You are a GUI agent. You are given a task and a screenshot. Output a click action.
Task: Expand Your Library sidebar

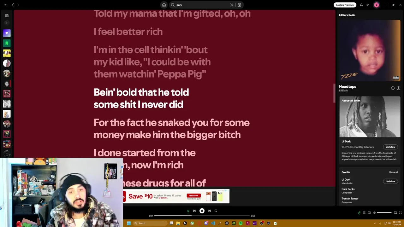click(7, 15)
